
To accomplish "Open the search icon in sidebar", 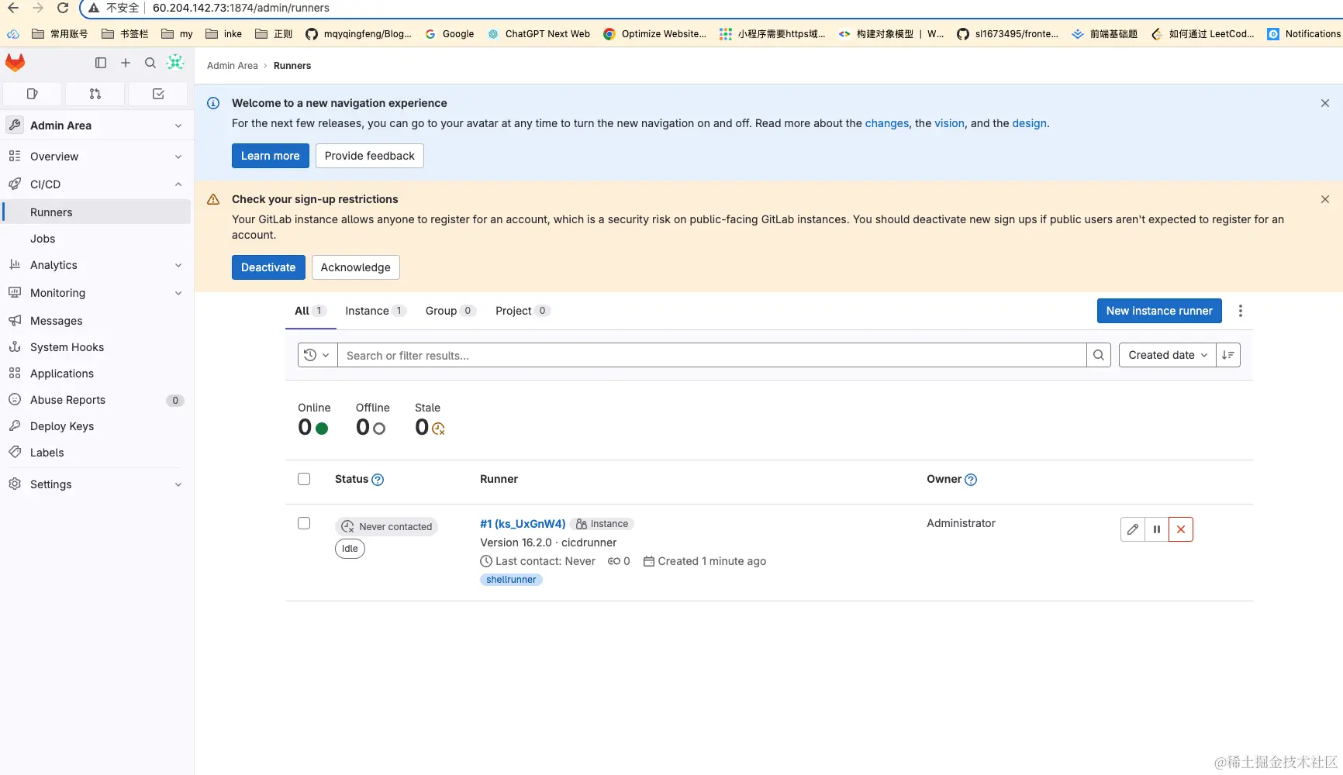I will 150,63.
